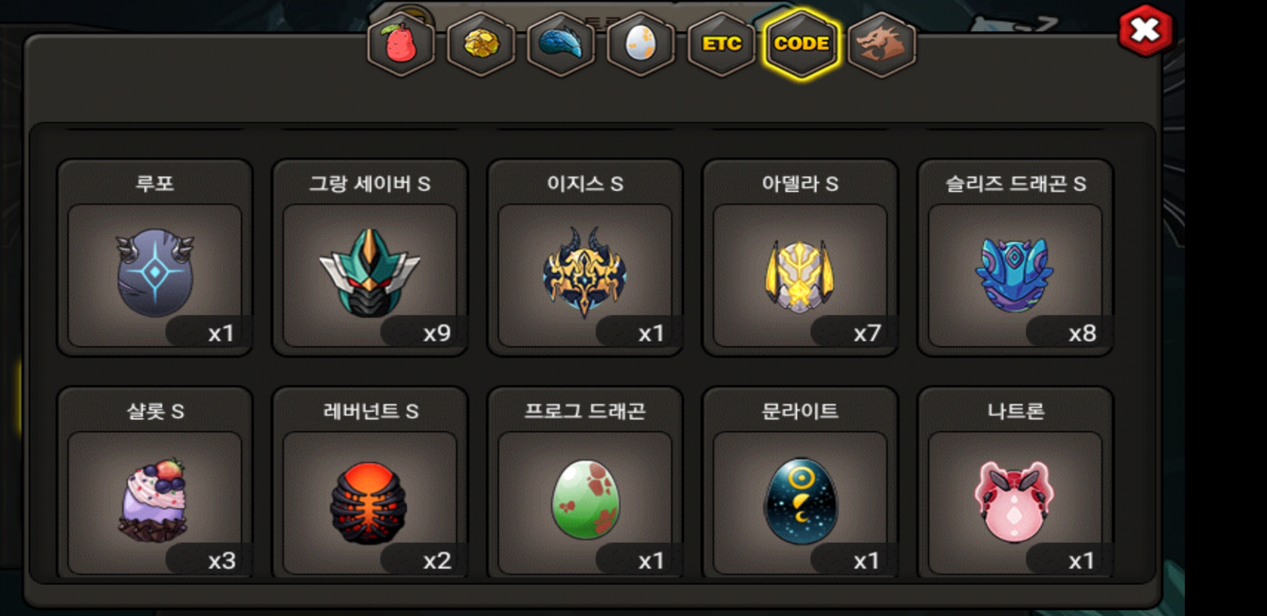The height and width of the screenshot is (616, 1267).
Task: Select the spotted egg tab
Action: pyautogui.click(x=641, y=44)
